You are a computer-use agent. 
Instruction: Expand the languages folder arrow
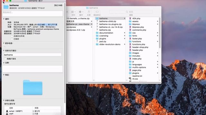point(157,65)
